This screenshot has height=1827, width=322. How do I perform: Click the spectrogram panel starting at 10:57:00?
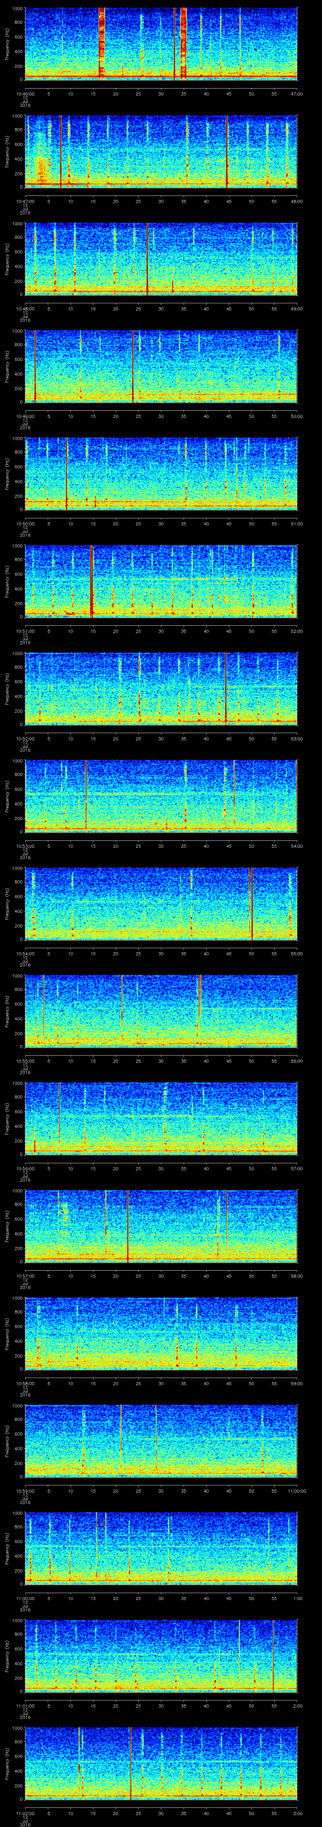(161, 1226)
